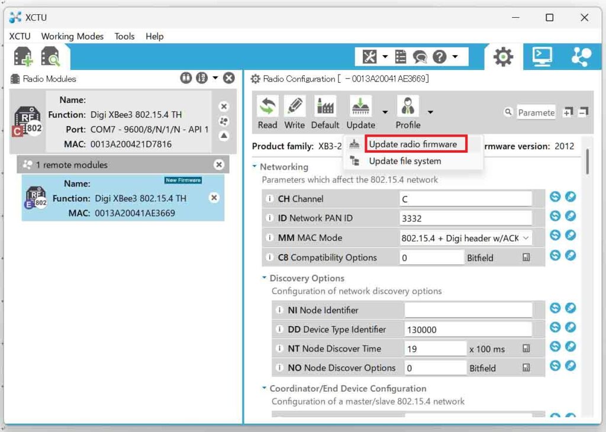This screenshot has height=432, width=606.
Task: Click the Help question mark icon
Action: pos(440,57)
